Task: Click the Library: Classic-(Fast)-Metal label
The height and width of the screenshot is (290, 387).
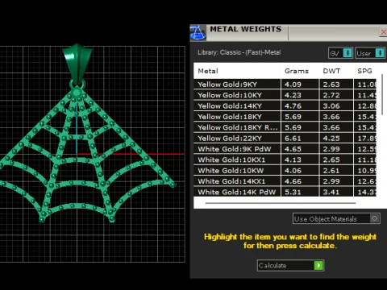Action: coord(239,52)
